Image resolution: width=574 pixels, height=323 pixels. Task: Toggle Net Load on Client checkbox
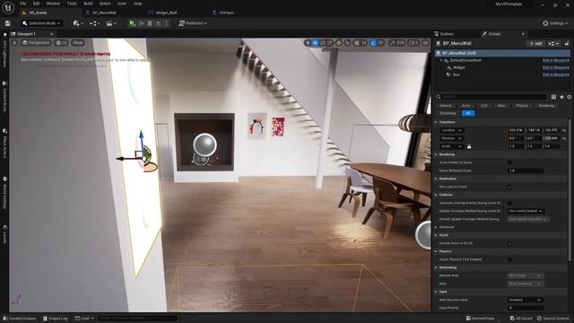(509, 188)
